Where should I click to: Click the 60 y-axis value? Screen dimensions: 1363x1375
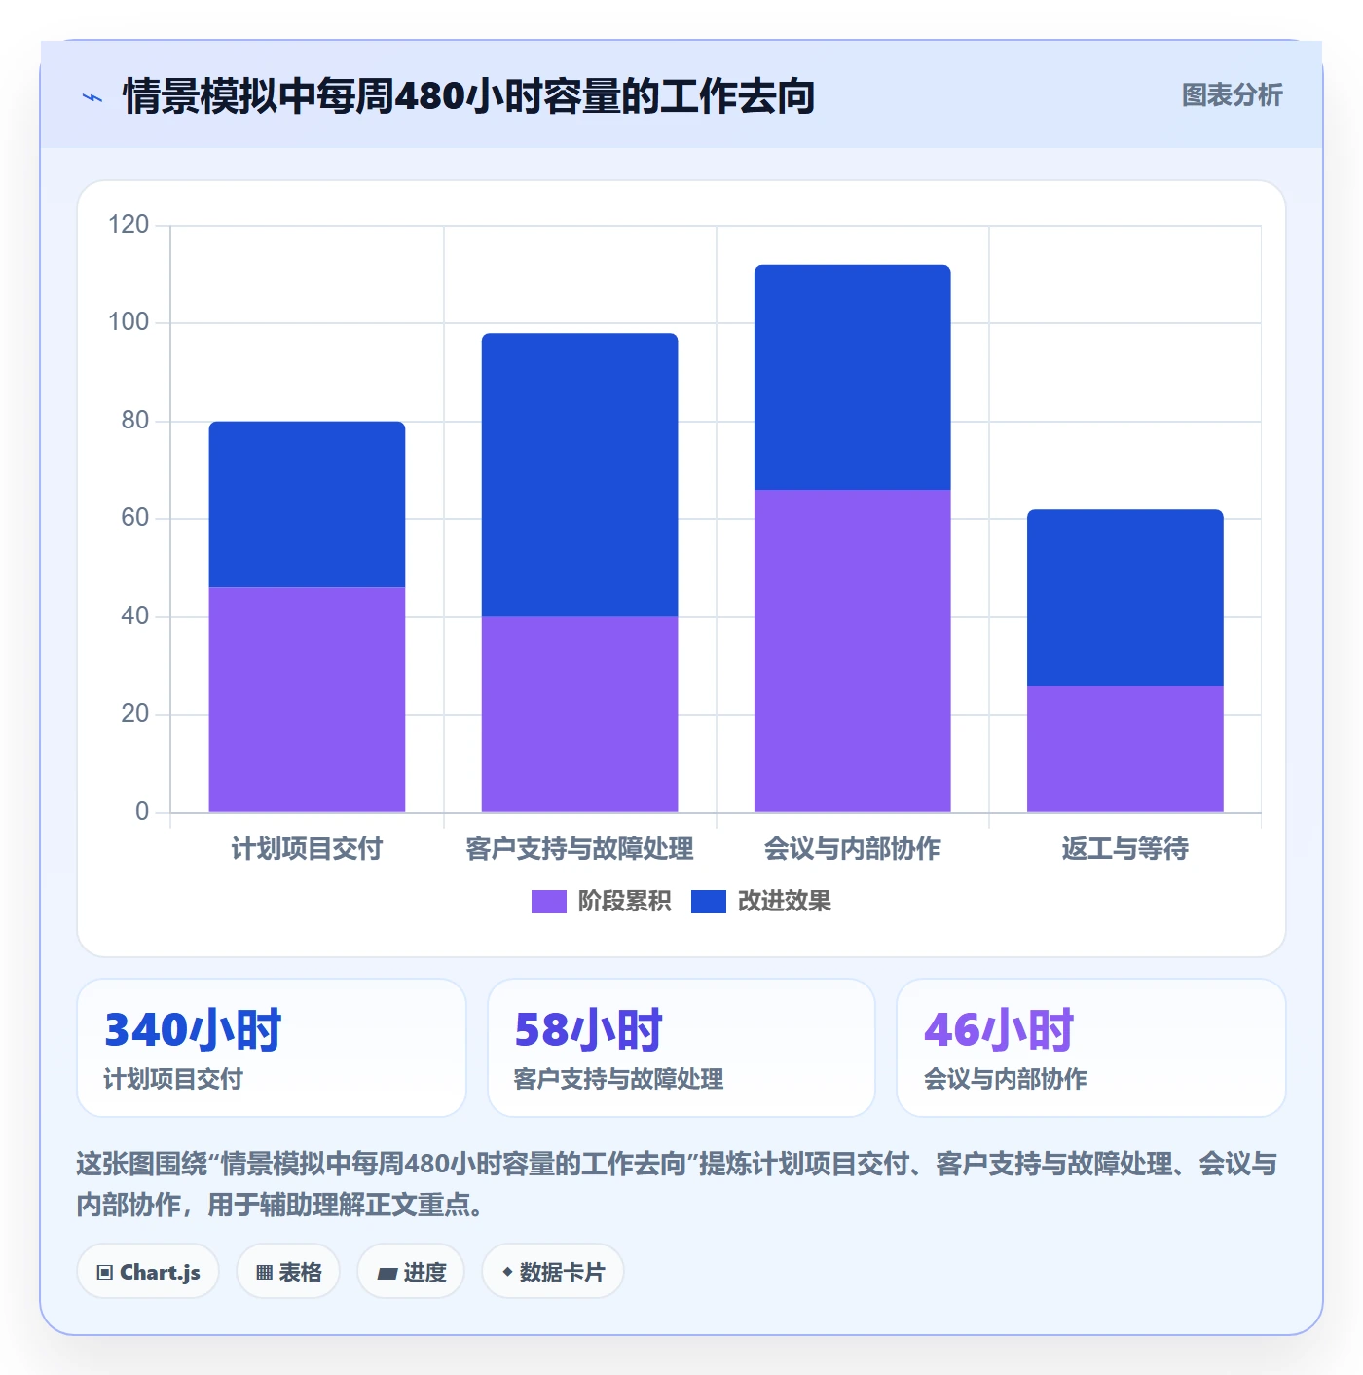(135, 518)
